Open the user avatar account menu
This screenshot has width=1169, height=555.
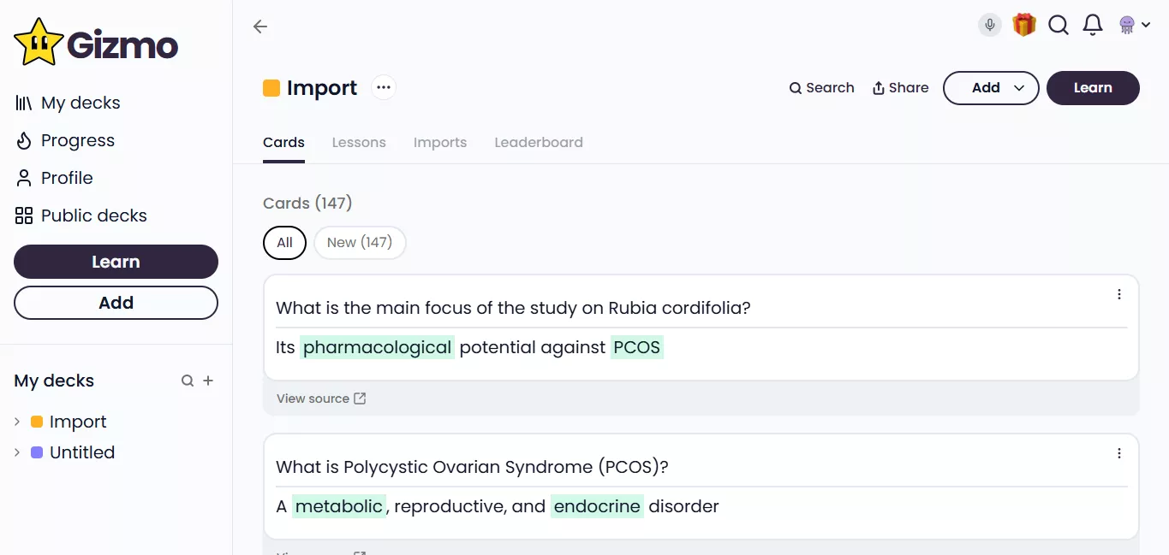click(1134, 25)
